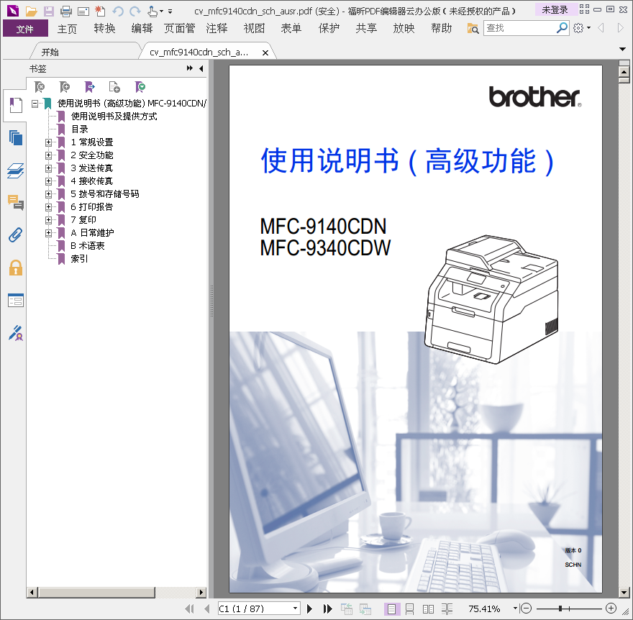
Task: Expand the '3 发送传真' bookmark
Action: 48,168
